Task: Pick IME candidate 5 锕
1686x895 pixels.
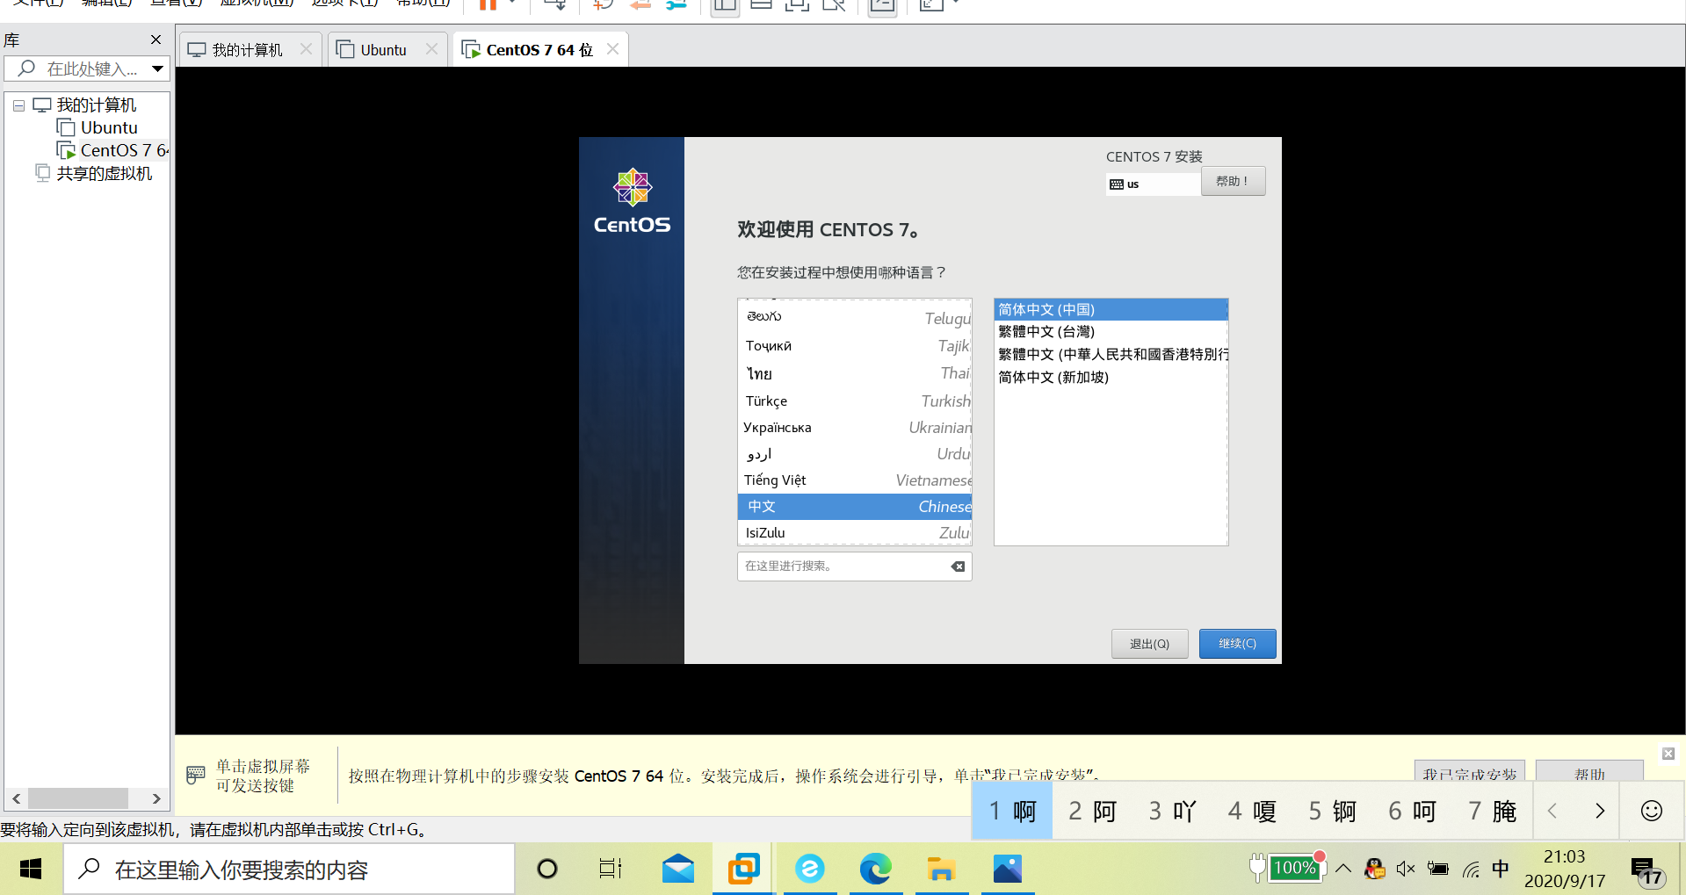Action: [1332, 811]
